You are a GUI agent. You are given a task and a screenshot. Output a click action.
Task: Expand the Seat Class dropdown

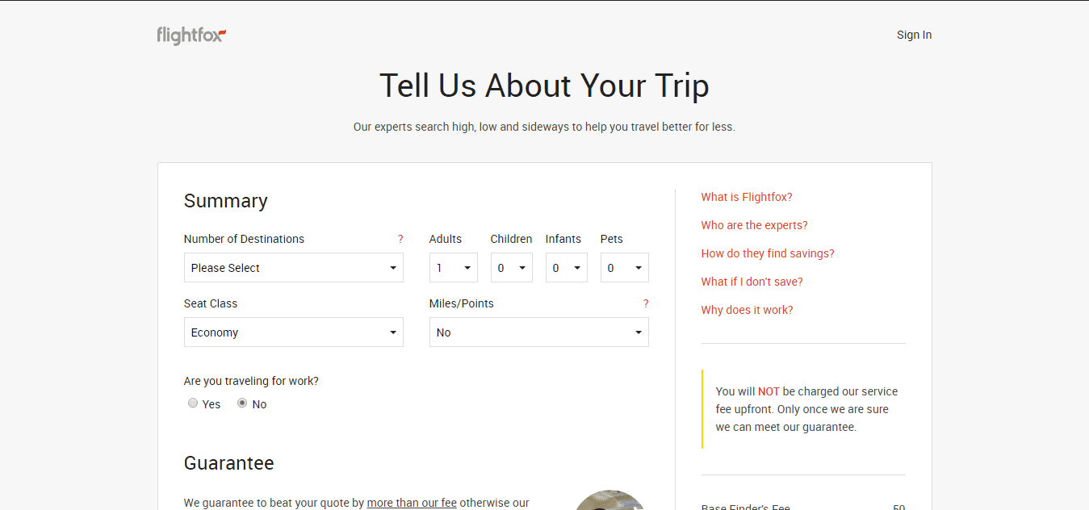(x=294, y=332)
